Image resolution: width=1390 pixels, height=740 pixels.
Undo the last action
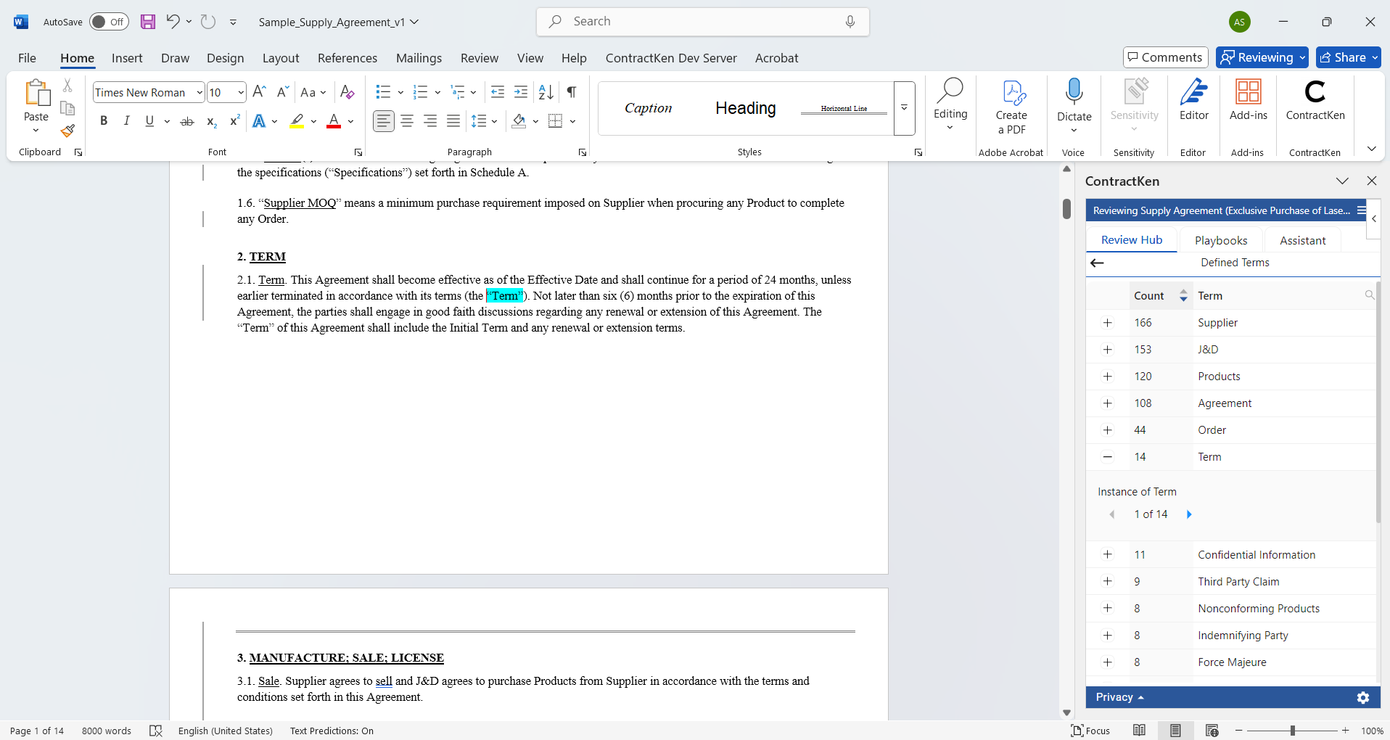[173, 22]
